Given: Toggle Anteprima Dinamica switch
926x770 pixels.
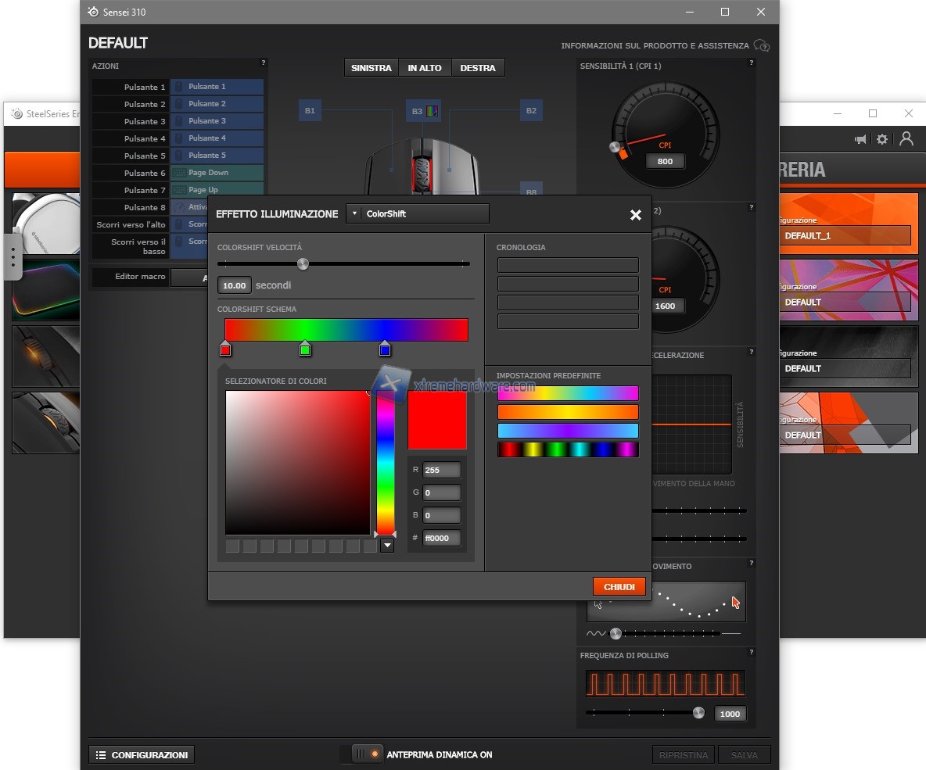Looking at the screenshot, I should 368,754.
